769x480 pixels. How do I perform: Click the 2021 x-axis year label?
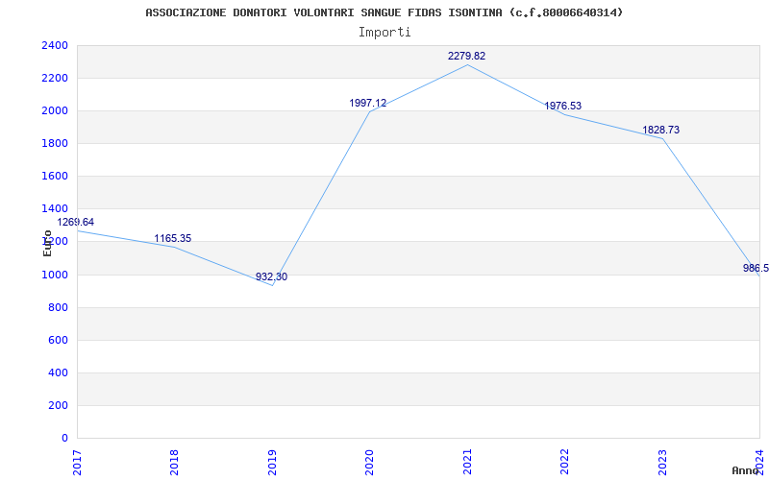pyautogui.click(x=467, y=462)
